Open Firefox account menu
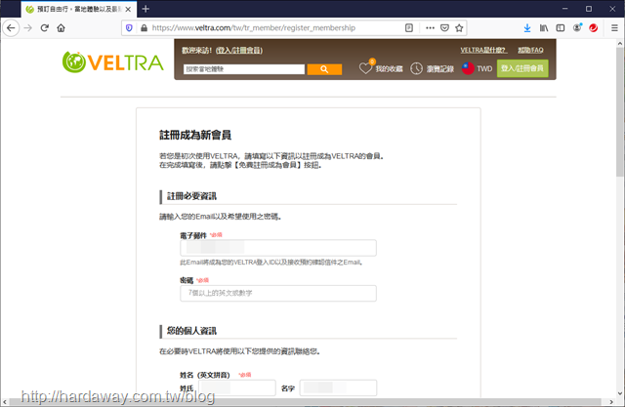625x407 pixels. (577, 28)
